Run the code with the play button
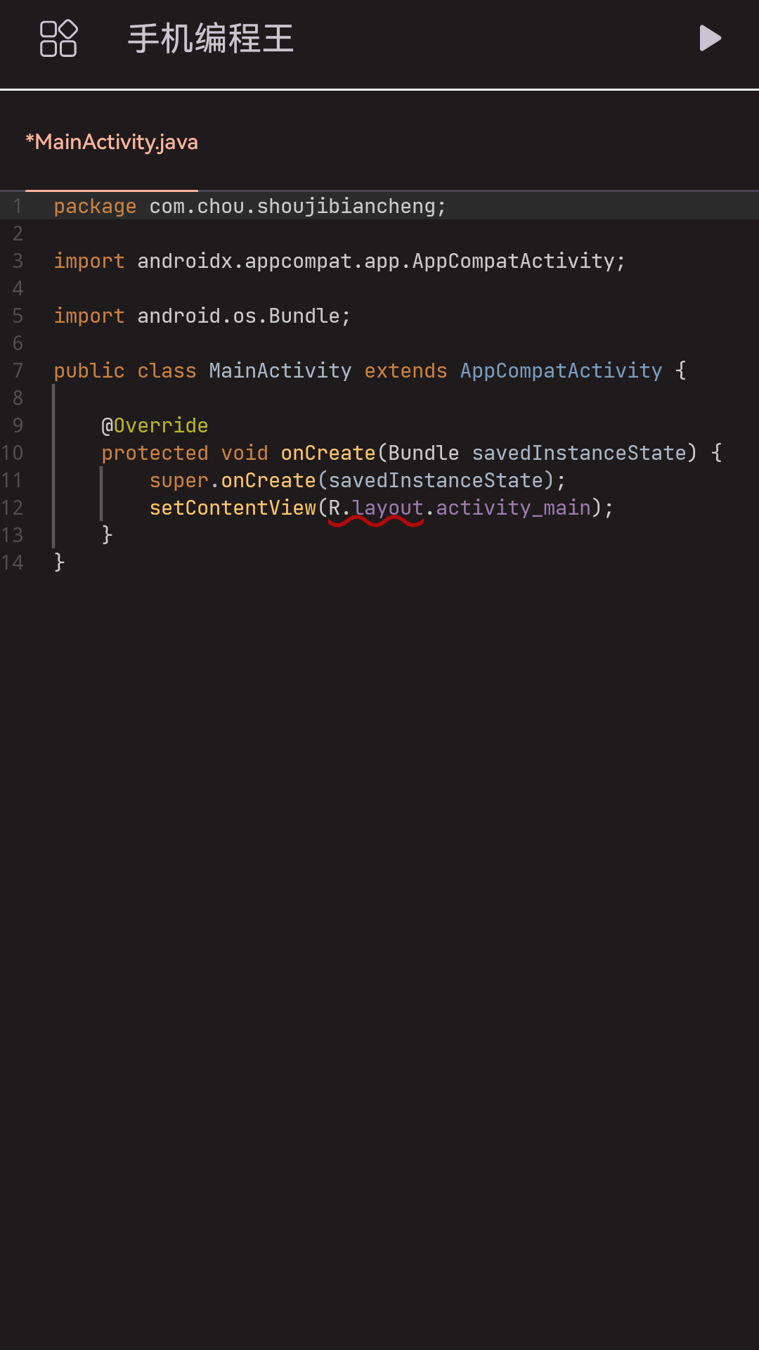Image resolution: width=759 pixels, height=1350 pixels. point(711,38)
